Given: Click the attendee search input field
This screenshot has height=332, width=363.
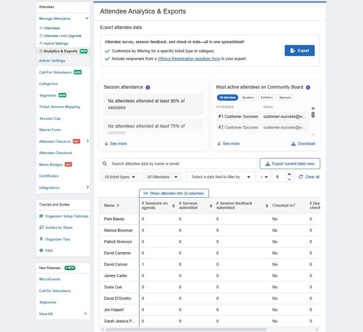Looking at the screenshot, I should (178, 164).
